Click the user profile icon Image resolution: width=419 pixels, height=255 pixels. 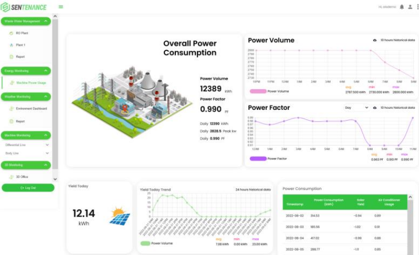tap(410, 7)
